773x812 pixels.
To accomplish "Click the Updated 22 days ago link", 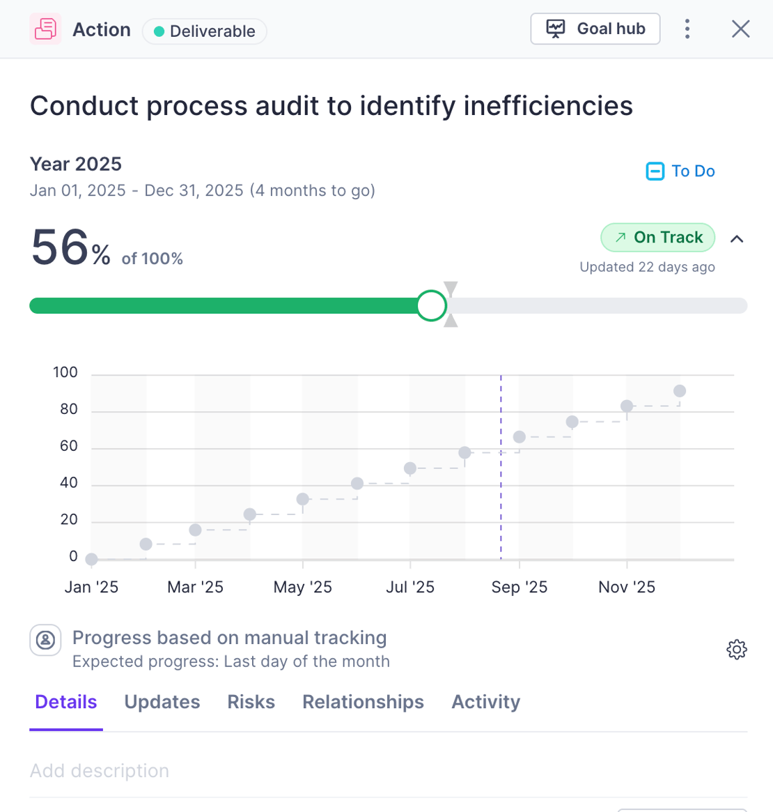I will (x=647, y=267).
